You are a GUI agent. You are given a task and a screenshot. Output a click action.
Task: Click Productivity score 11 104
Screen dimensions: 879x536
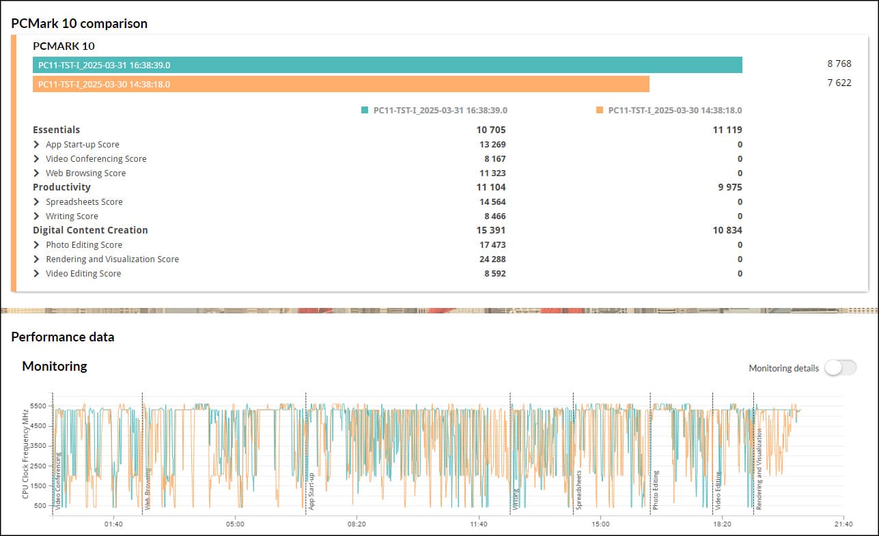click(491, 187)
